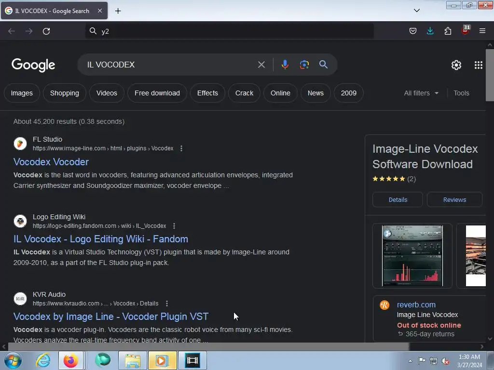
Task: Click the Vocodex plugin thumbnail image
Action: tap(412, 256)
